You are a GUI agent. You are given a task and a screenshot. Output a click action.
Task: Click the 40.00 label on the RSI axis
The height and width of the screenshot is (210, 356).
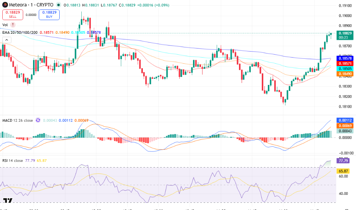pyautogui.click(x=343, y=193)
